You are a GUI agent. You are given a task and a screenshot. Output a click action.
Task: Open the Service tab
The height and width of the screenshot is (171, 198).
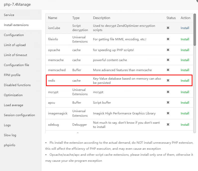pos(9,15)
